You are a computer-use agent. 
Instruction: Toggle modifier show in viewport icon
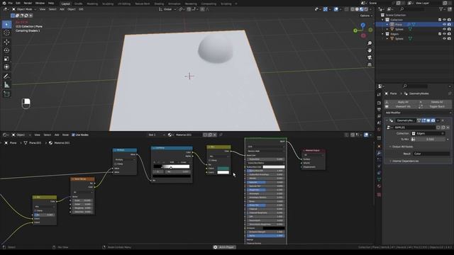click(x=428, y=120)
